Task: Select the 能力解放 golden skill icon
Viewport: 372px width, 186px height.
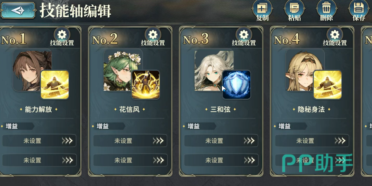Action: click(55, 85)
